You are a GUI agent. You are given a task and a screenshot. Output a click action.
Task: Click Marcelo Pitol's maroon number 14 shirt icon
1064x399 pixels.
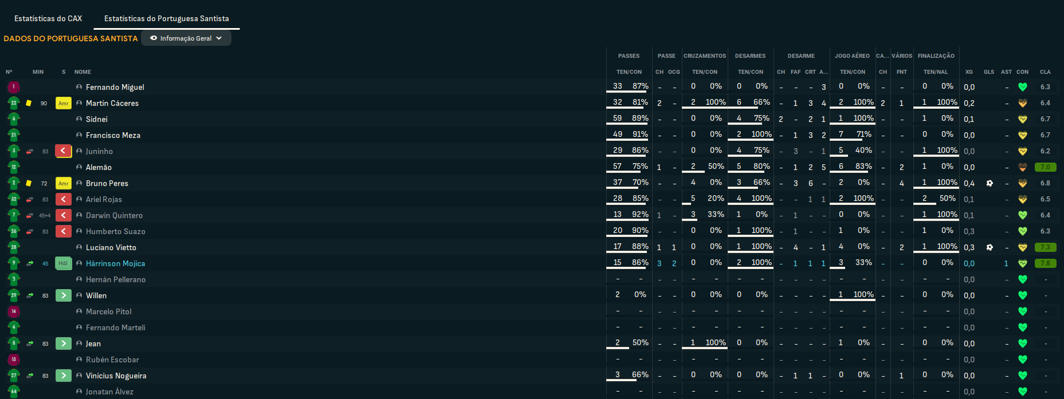[x=14, y=311]
